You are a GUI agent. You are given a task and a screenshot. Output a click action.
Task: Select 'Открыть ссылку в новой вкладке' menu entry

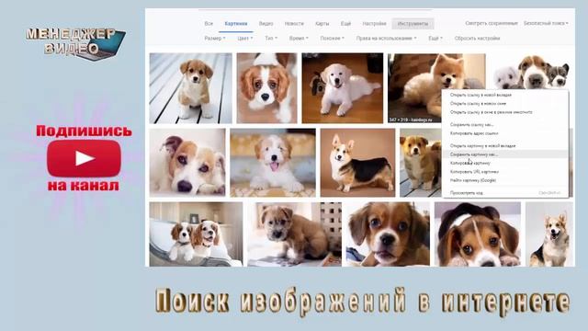pos(504,95)
